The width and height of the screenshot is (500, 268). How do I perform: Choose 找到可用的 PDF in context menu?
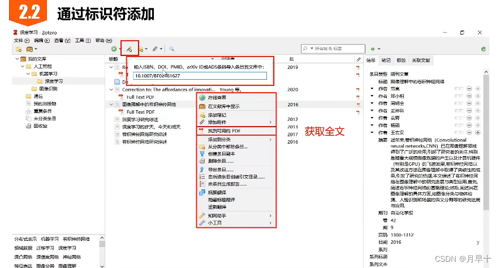(x=236, y=131)
